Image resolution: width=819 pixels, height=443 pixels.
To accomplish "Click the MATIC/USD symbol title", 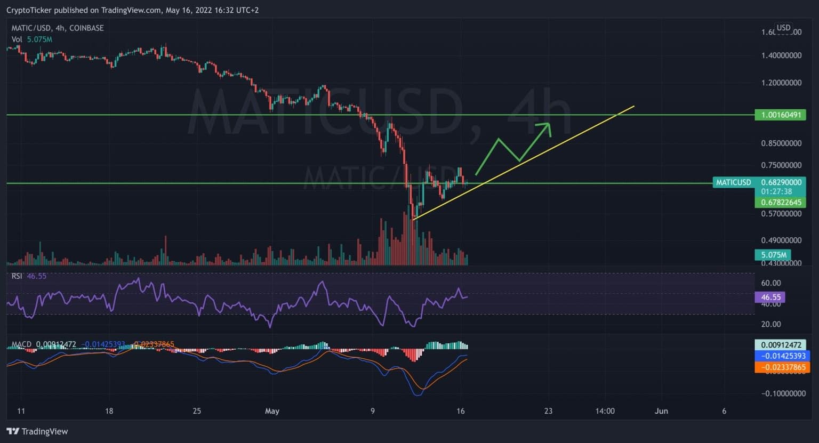I will coord(31,28).
